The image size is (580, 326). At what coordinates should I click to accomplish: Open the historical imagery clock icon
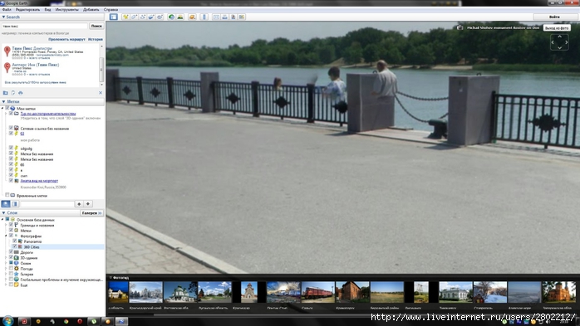coord(171,17)
